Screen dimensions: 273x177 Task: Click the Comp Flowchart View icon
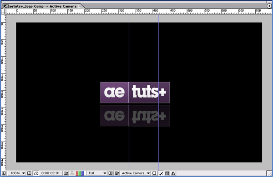(x=173, y=173)
